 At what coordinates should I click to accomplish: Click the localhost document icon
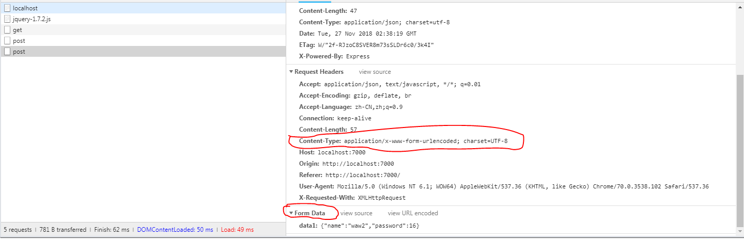[x=7, y=8]
